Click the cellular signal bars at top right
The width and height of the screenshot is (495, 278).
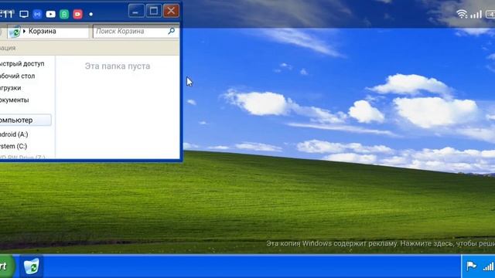click(476, 14)
